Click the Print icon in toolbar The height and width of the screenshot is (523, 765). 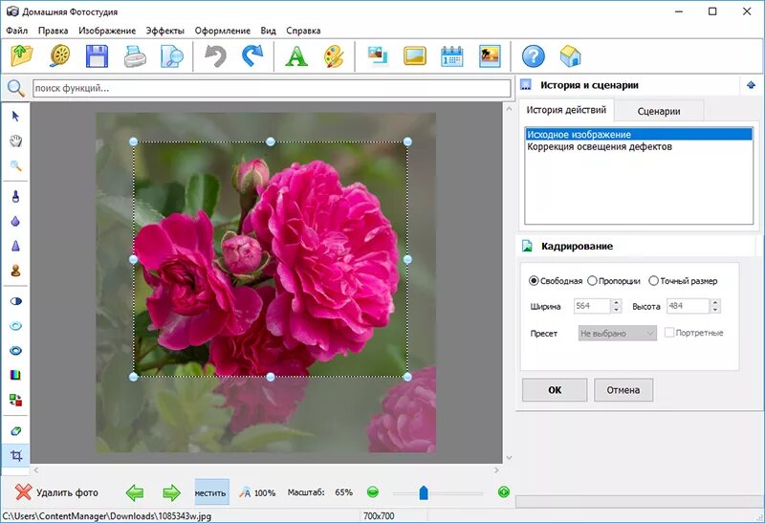[135, 56]
